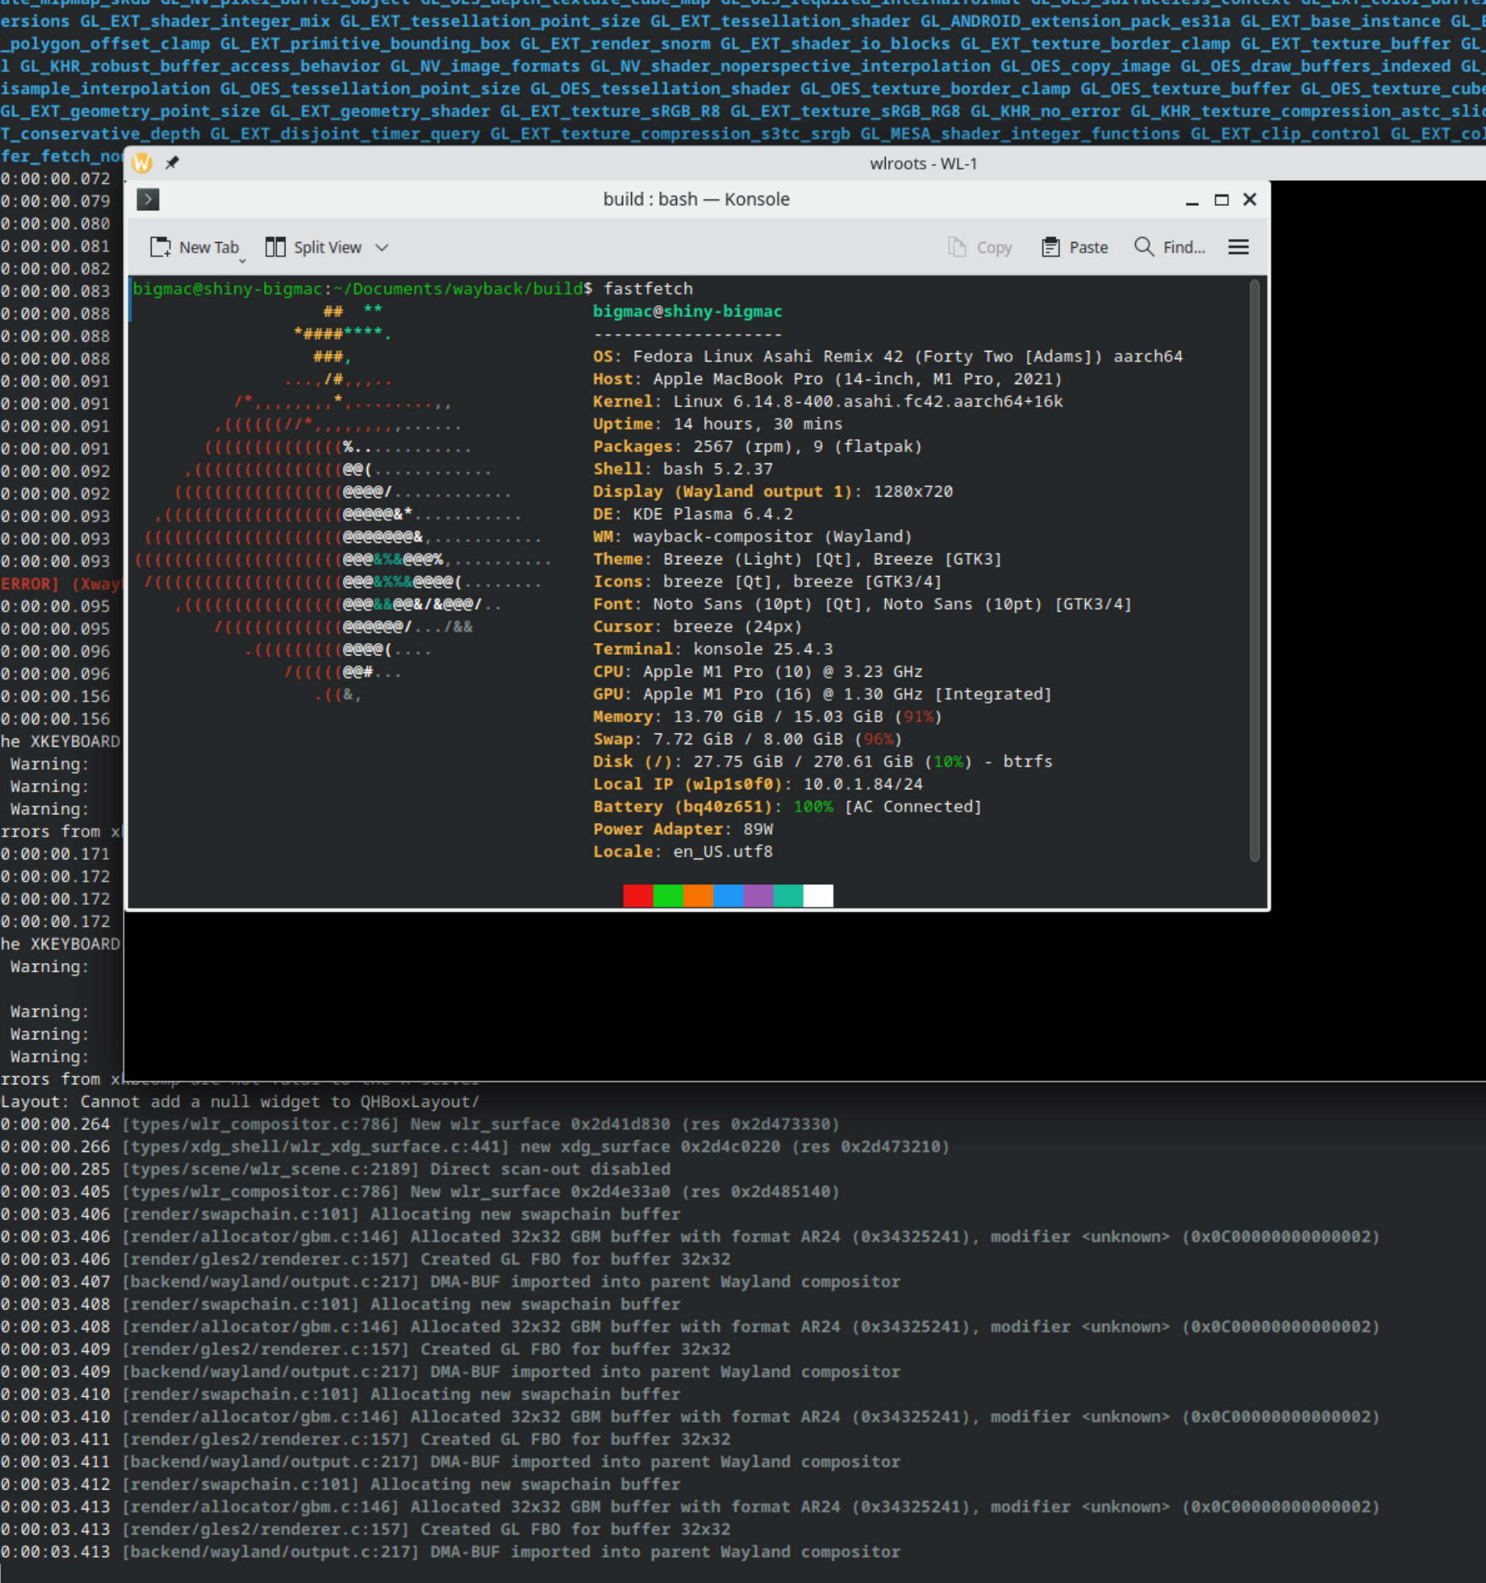Click the Copy clipboard icon

point(956,248)
